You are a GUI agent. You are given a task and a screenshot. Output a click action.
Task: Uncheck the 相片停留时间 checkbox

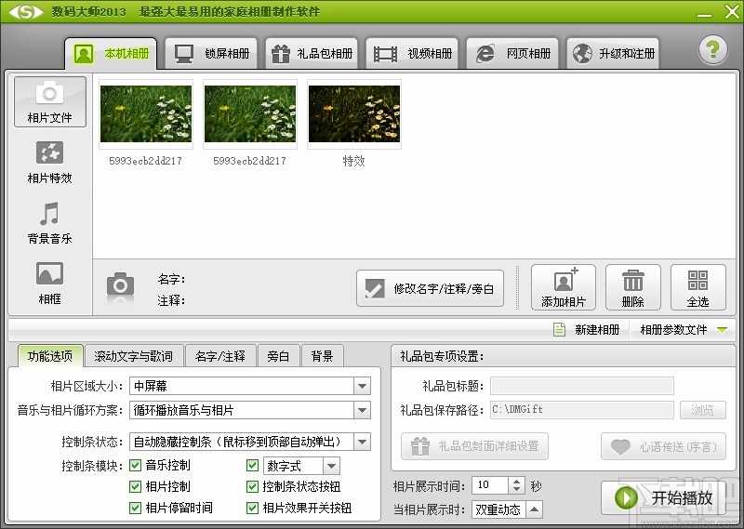coord(136,508)
